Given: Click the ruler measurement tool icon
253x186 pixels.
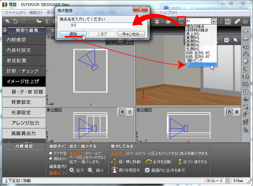Looking at the screenshot, I should click(237, 21).
